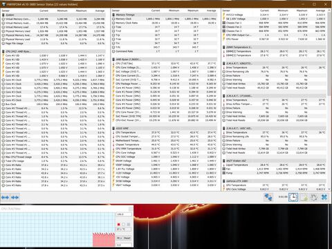Open the remote network monitoring icon
The height and width of the screenshot is (249, 332).
pos(268,197)
